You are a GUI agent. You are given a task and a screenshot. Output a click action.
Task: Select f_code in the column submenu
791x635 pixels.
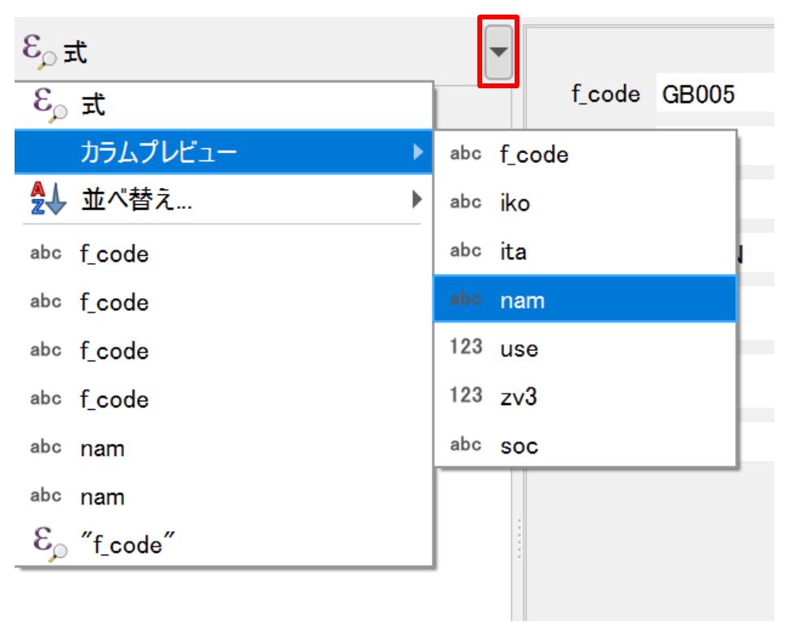585,154
